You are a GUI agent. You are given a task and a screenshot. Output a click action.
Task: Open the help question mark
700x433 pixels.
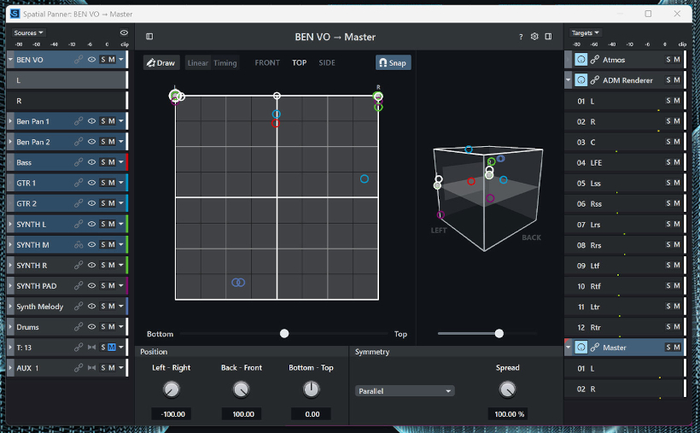click(521, 37)
